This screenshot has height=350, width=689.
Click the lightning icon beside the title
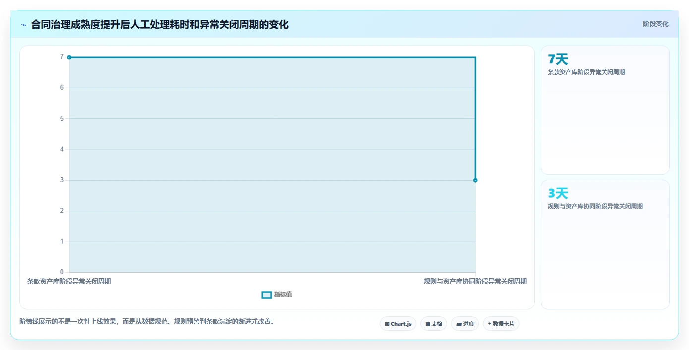pyautogui.click(x=23, y=24)
